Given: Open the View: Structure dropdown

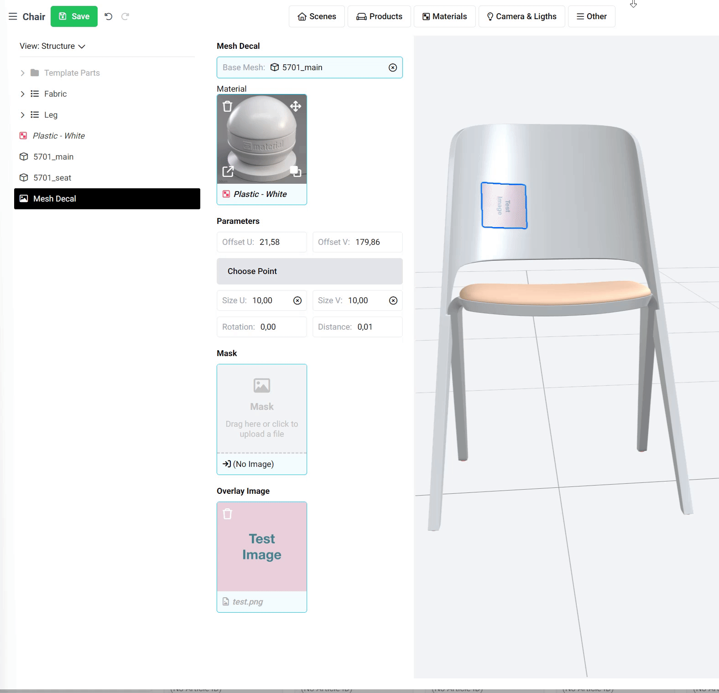Looking at the screenshot, I should [x=52, y=46].
